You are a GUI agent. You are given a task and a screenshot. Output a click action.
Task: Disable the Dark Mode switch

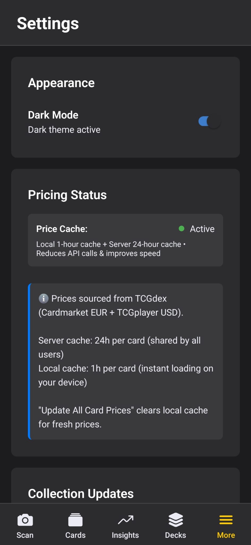click(x=210, y=122)
